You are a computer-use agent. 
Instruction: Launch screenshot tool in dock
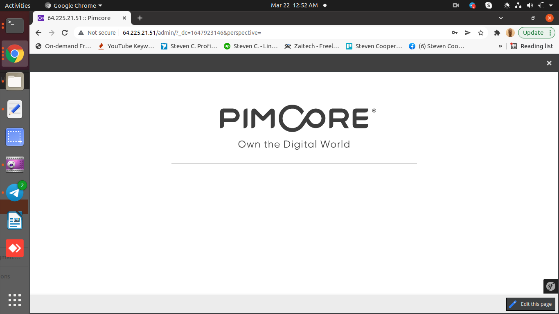15,137
